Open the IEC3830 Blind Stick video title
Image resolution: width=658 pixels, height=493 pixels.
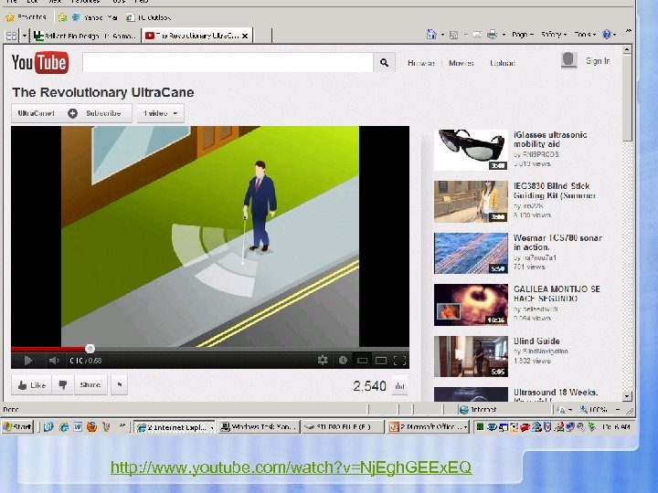(555, 191)
